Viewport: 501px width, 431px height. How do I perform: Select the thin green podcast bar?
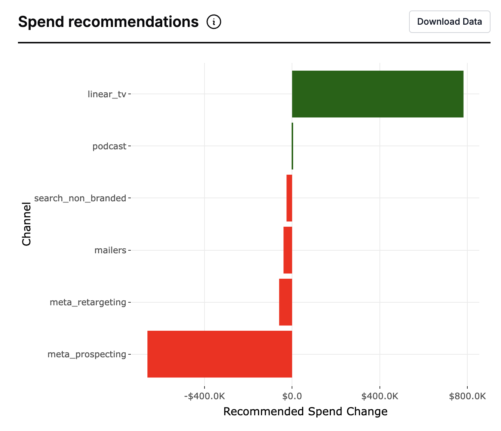292,146
